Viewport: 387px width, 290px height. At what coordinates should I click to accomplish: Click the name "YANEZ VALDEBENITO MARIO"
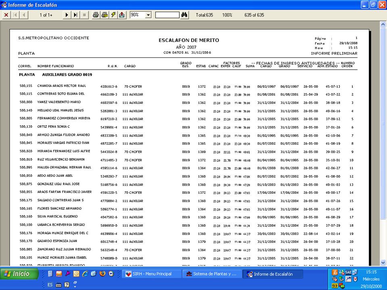(59, 102)
